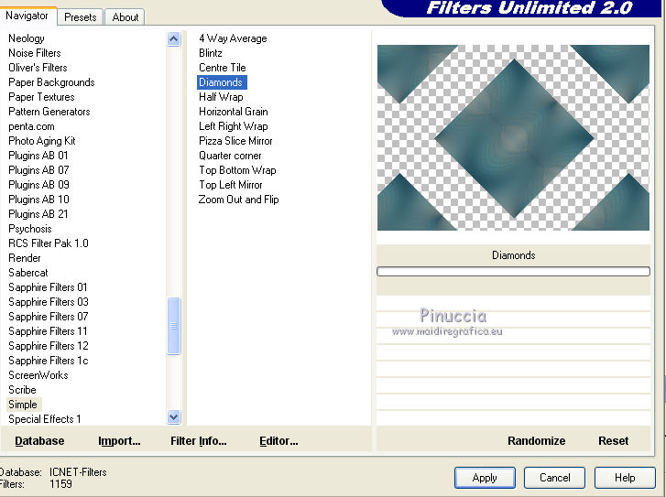The height and width of the screenshot is (497, 666).
Task: Open Filter Info...
Action: (x=199, y=441)
